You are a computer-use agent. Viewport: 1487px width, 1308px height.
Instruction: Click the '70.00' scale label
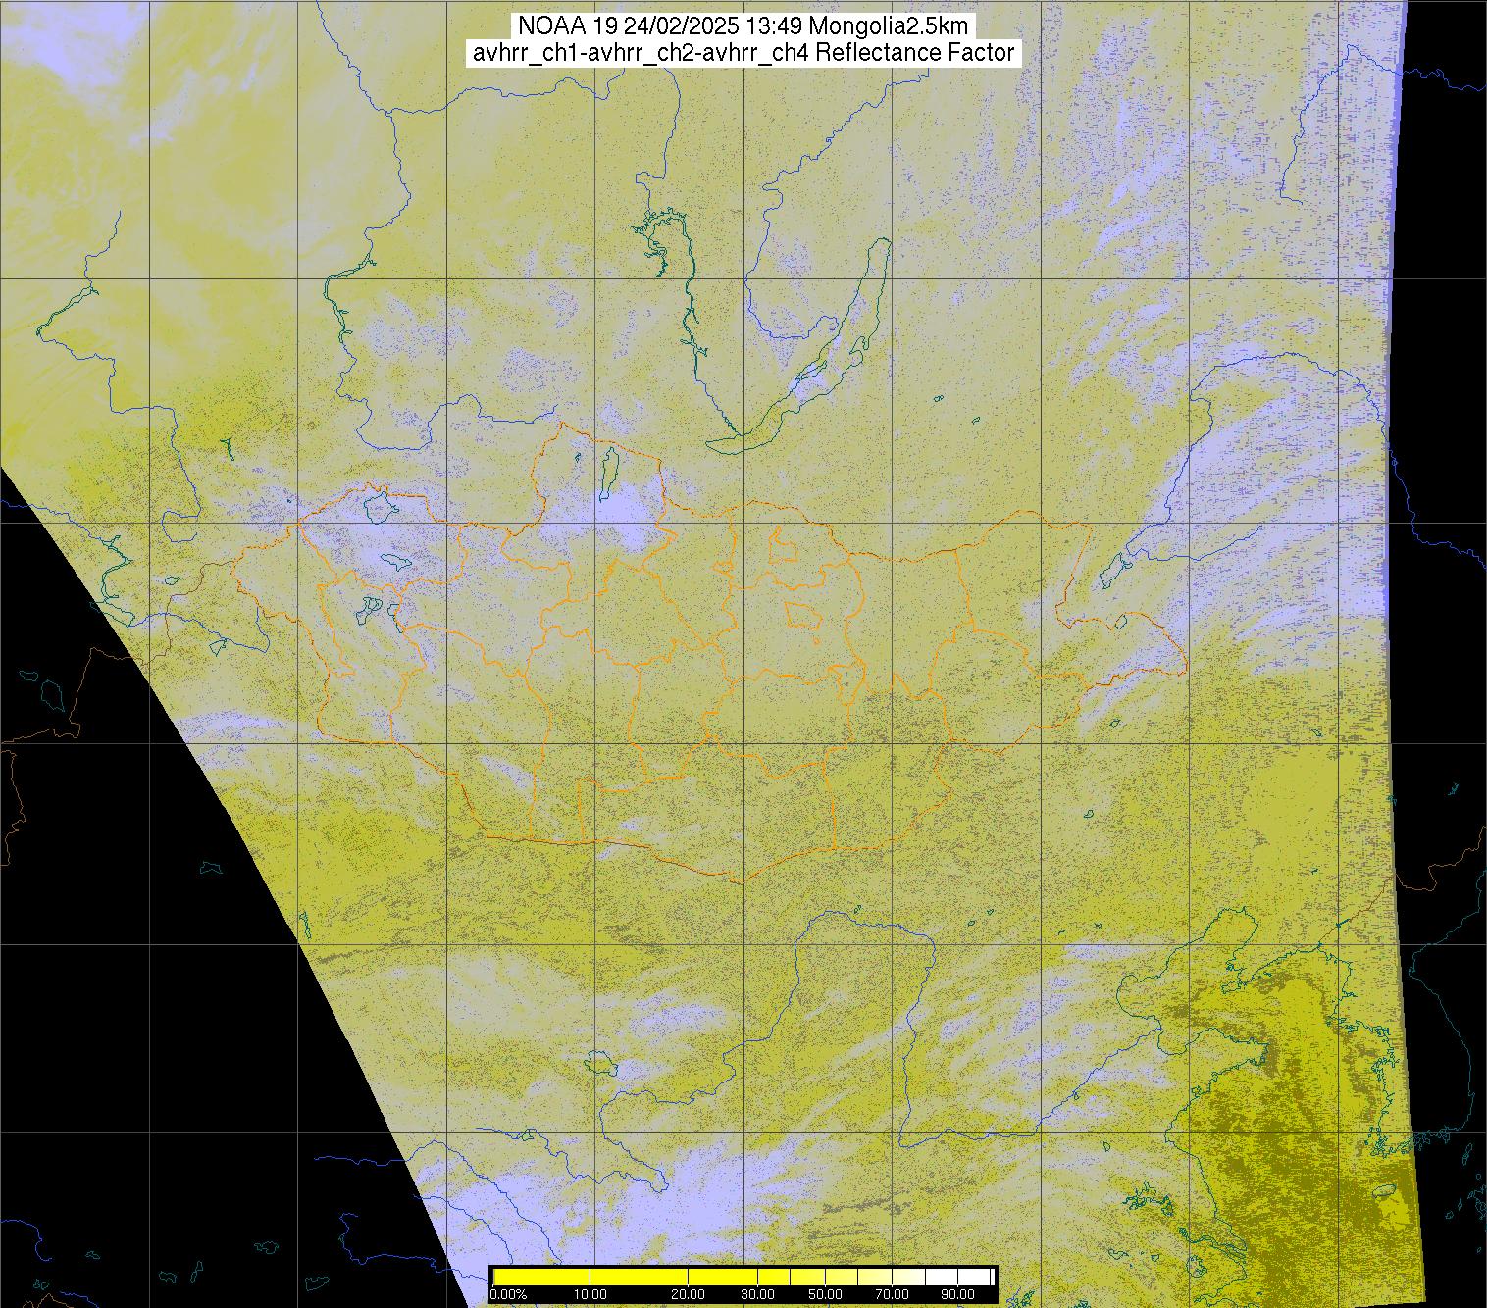point(893,1294)
